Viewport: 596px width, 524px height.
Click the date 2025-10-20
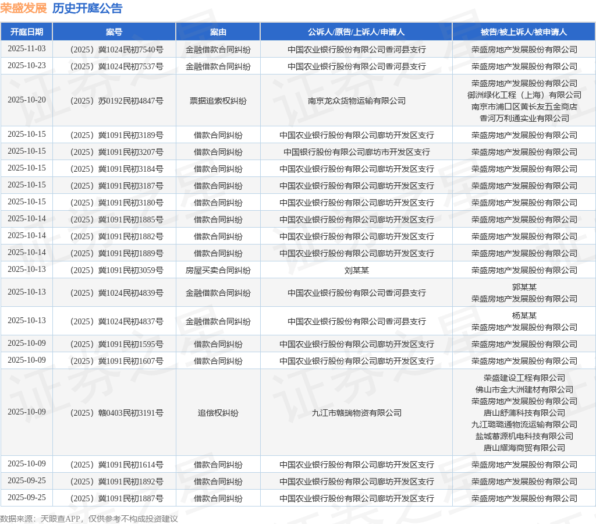27,100
